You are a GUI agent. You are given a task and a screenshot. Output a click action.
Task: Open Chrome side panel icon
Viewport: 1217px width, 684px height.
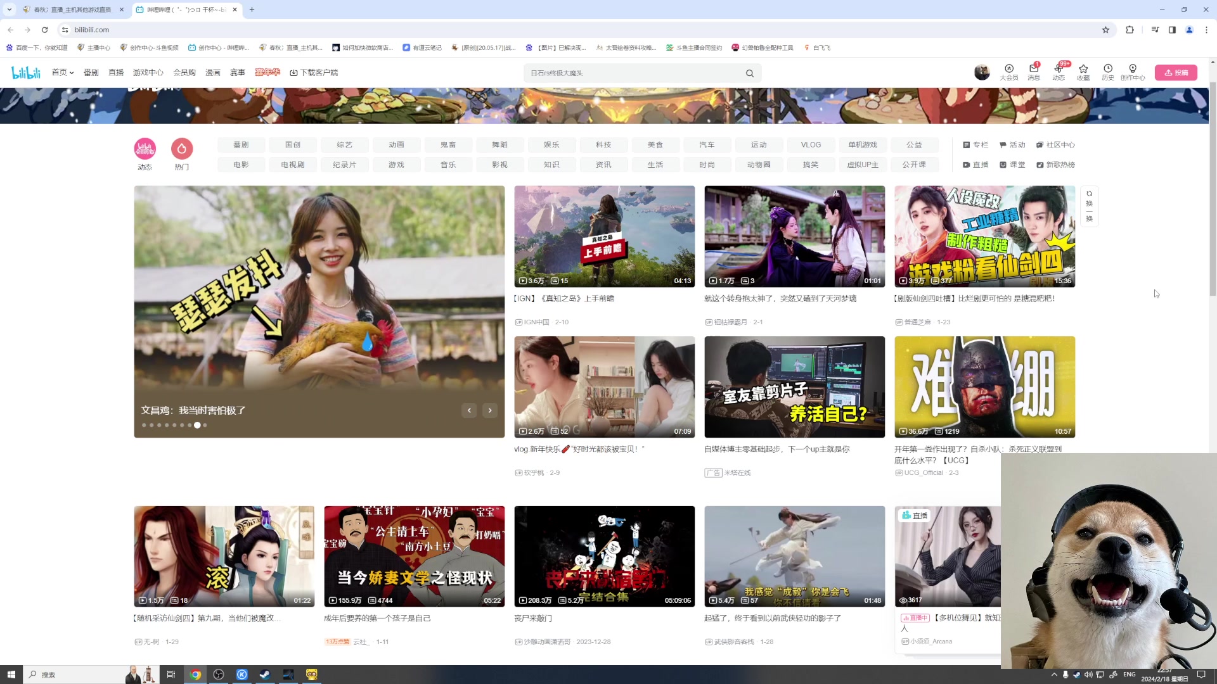pyautogui.click(x=1172, y=30)
